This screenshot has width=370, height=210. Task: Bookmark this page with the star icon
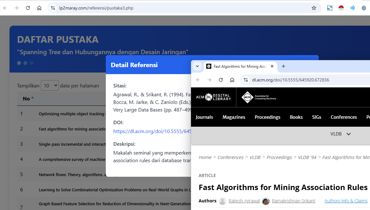point(314,8)
